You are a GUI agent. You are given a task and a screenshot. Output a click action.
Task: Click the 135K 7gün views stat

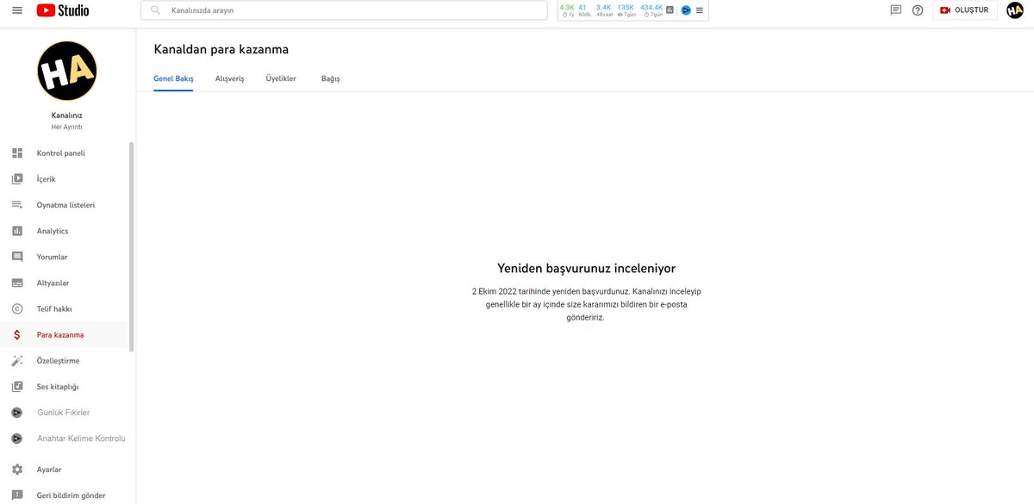coord(626,10)
